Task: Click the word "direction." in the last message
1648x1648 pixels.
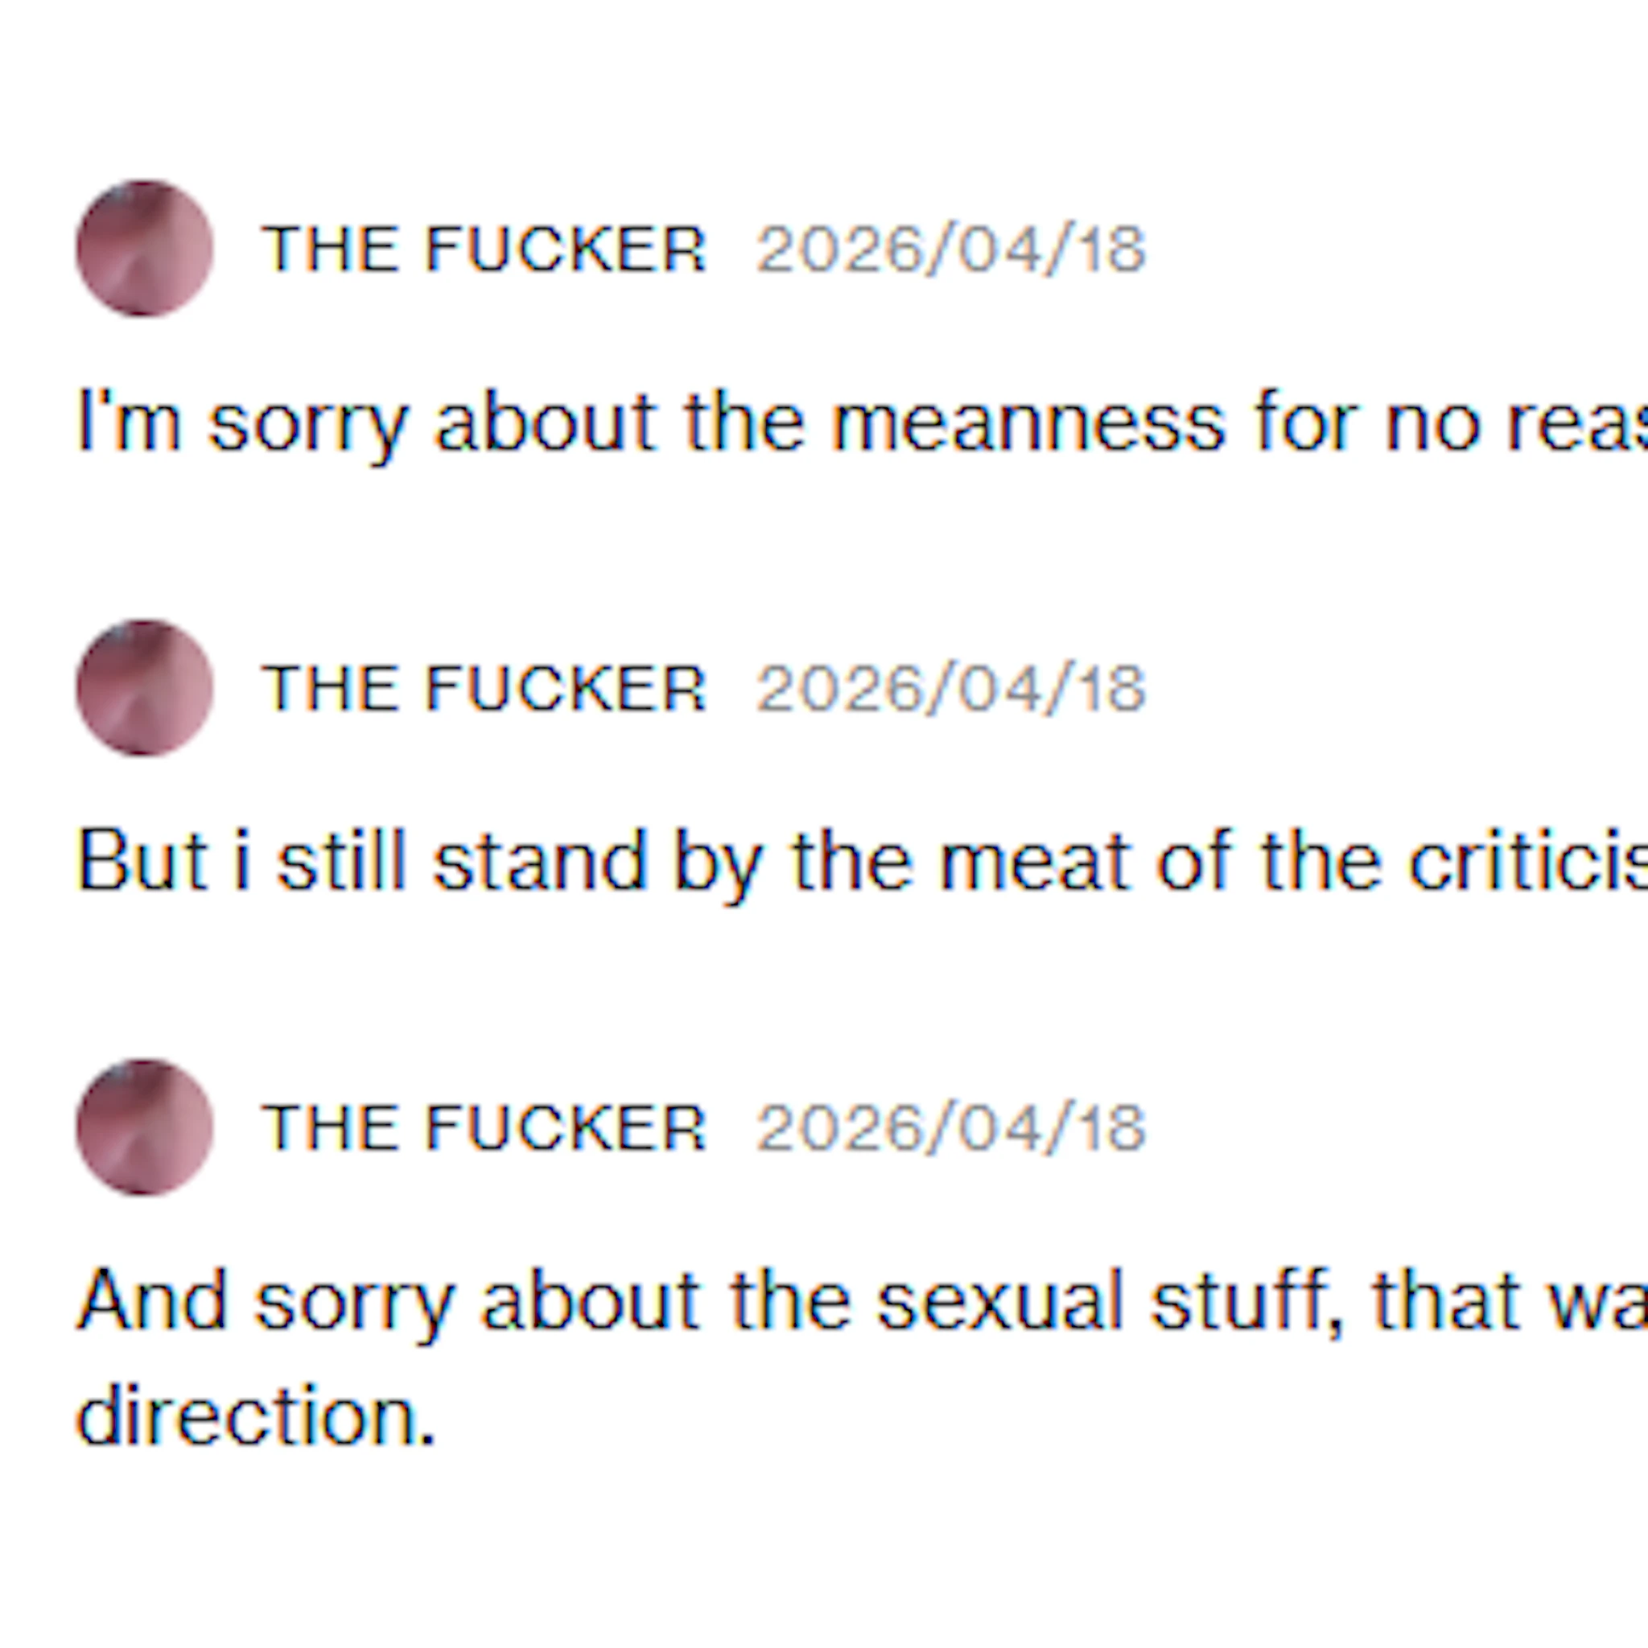Action: (x=256, y=1416)
